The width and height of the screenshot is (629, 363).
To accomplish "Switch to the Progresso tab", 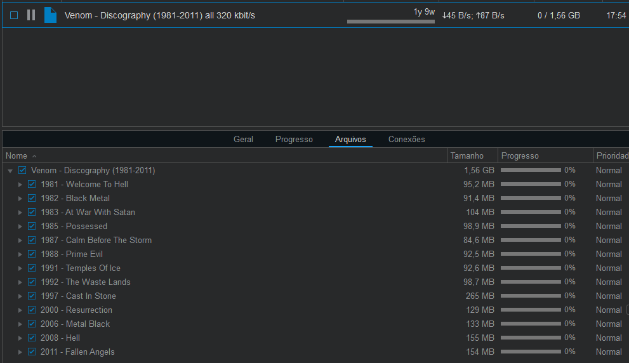I will click(x=294, y=139).
